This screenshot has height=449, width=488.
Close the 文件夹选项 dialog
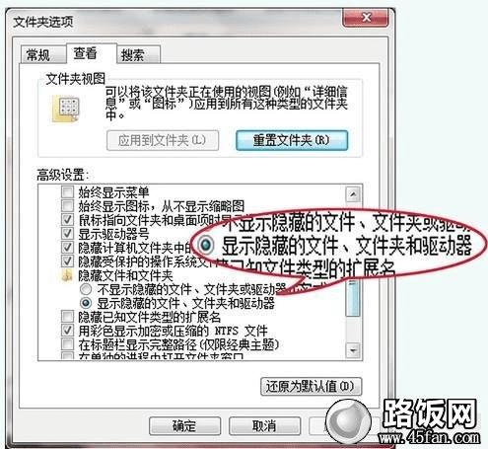[366, 17]
